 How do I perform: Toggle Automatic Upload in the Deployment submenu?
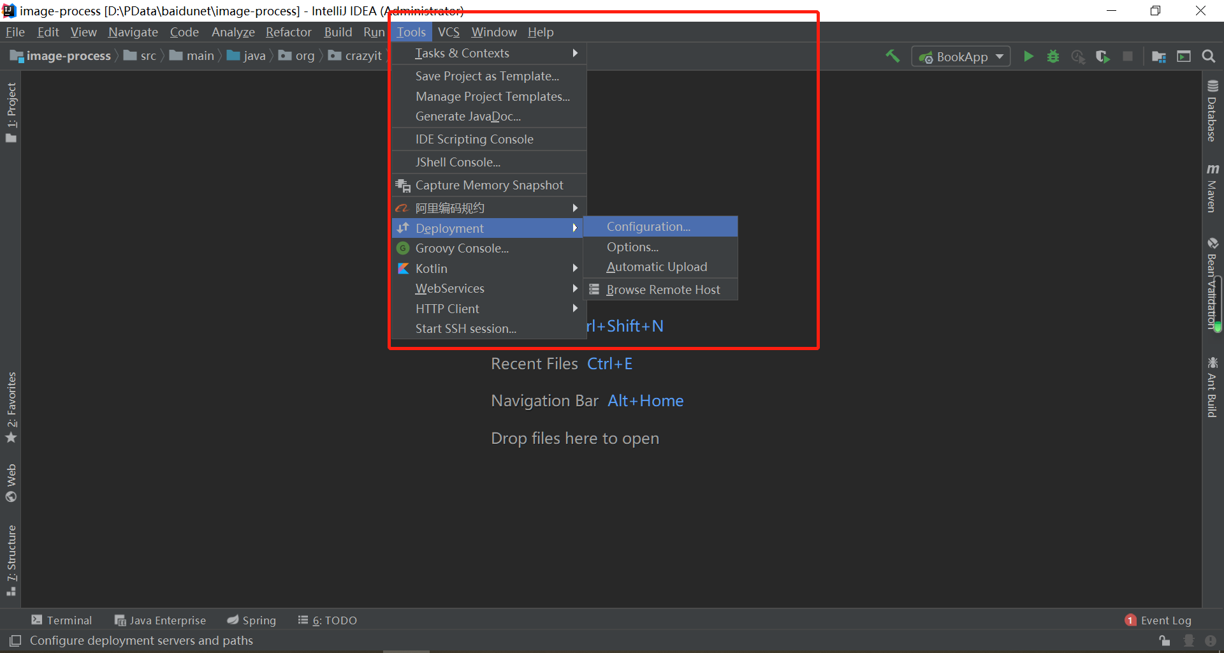click(657, 267)
